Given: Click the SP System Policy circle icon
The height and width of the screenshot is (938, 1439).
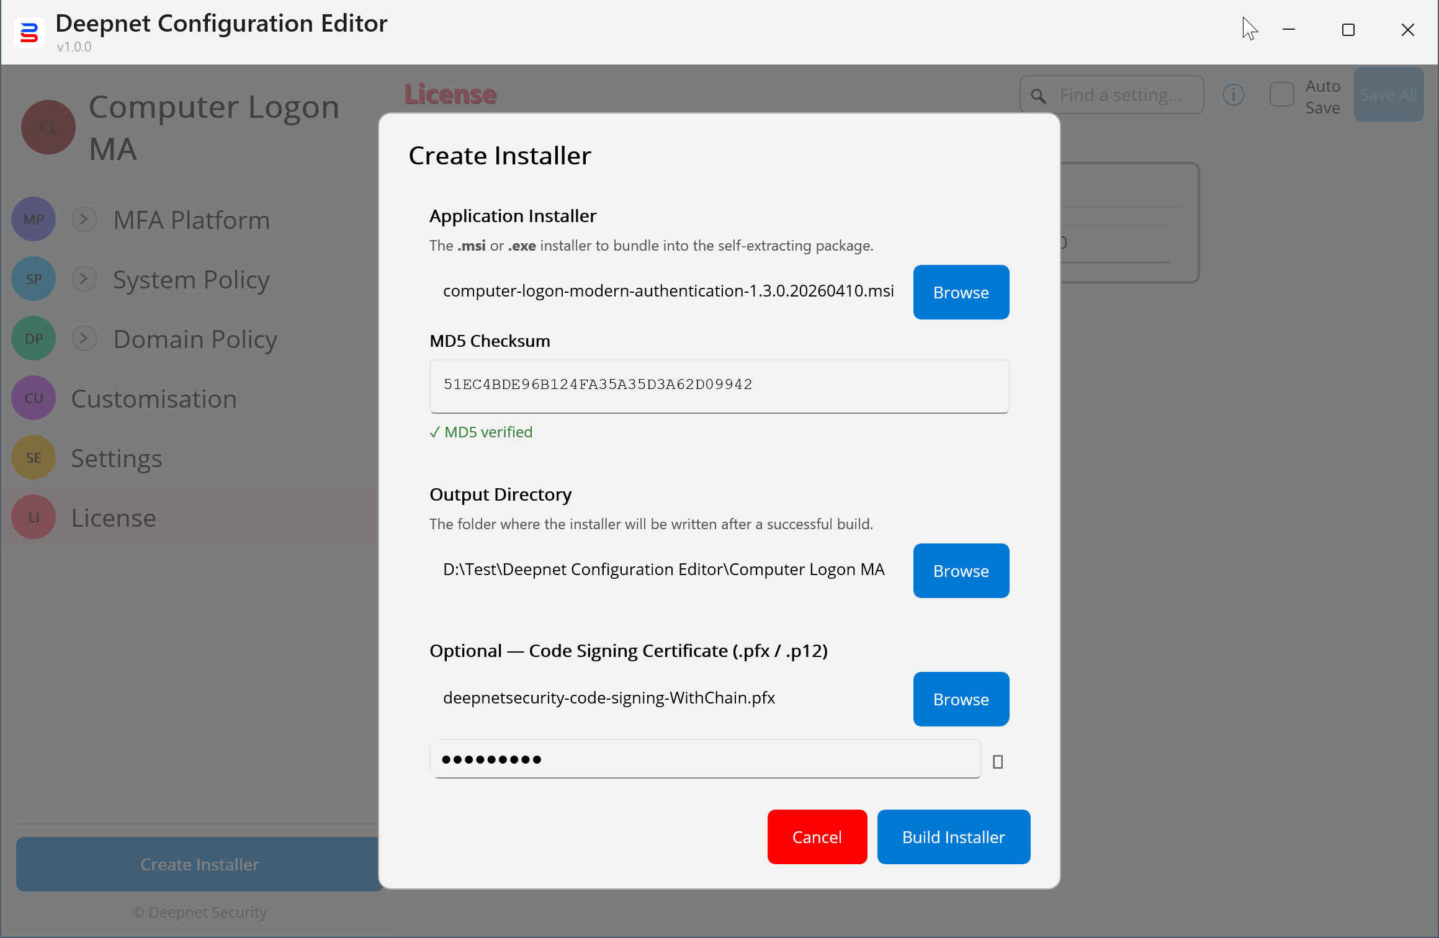Looking at the screenshot, I should pyautogui.click(x=34, y=279).
